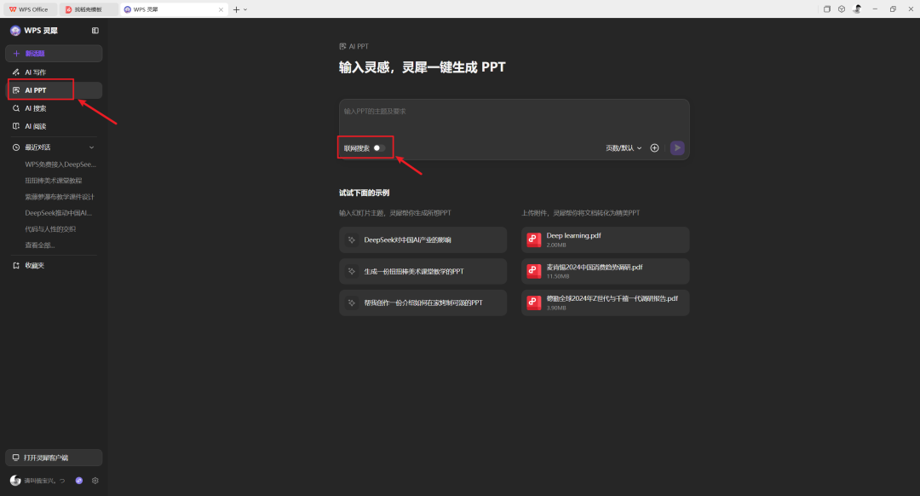Click the cube icon in title bar
Screen dimensions: 920x496
point(842,9)
